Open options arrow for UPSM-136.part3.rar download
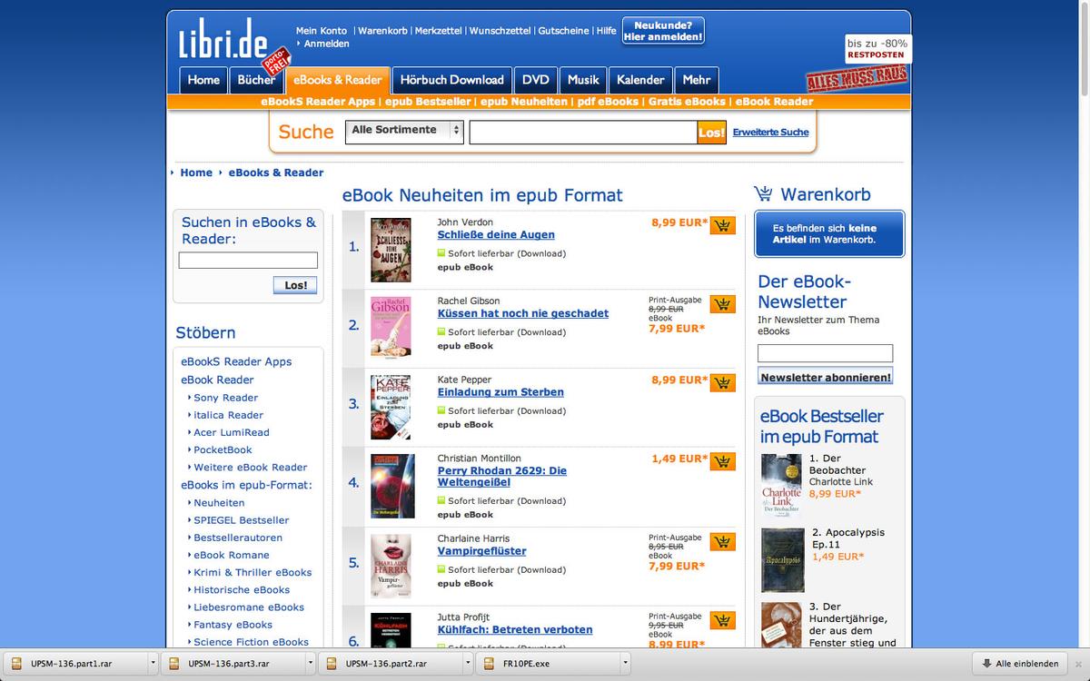1090x681 pixels. tap(310, 664)
